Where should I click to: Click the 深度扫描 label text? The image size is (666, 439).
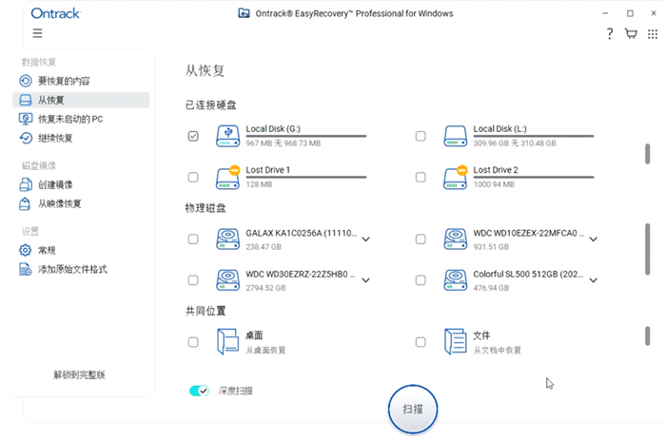[235, 391]
